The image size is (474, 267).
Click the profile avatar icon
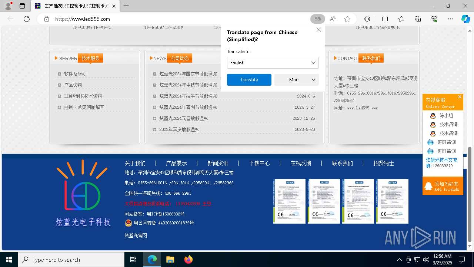tap(8, 6)
